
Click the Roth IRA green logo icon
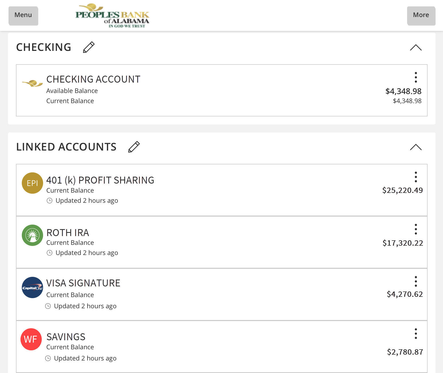coord(32,235)
